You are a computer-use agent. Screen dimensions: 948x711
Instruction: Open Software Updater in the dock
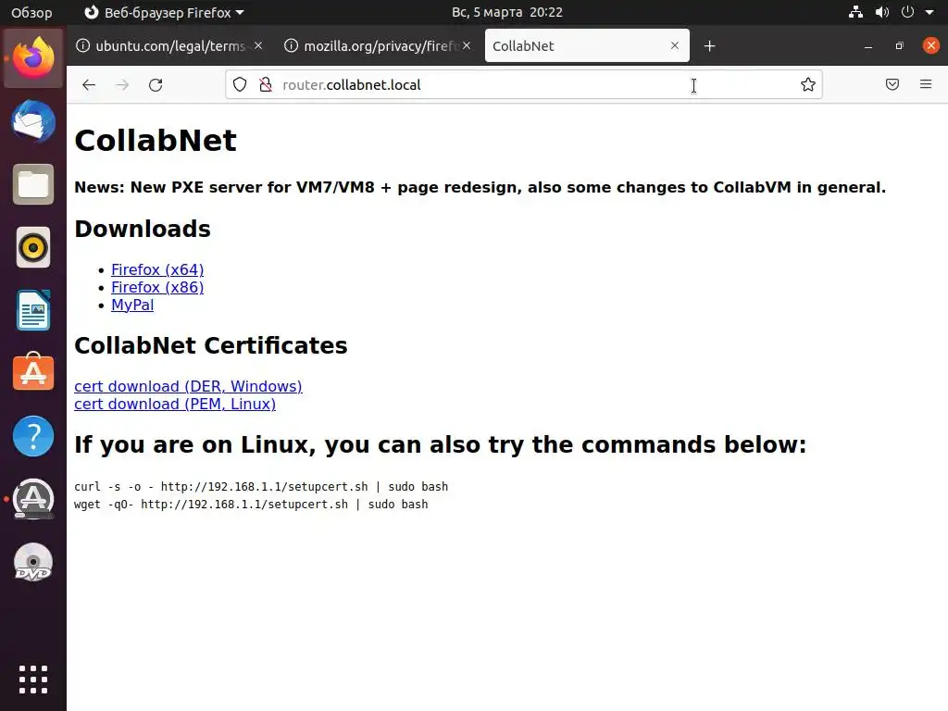tap(33, 499)
